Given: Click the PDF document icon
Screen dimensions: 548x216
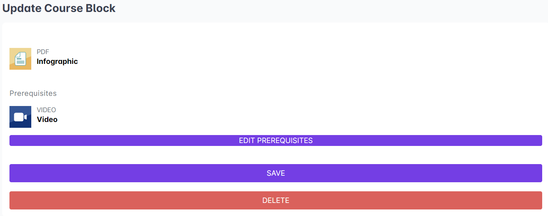Looking at the screenshot, I should click(x=20, y=59).
